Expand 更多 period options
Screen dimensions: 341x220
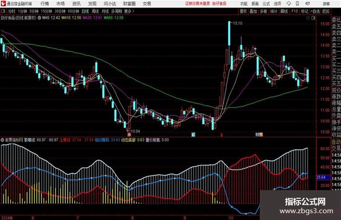pyautogui.click(x=129, y=11)
